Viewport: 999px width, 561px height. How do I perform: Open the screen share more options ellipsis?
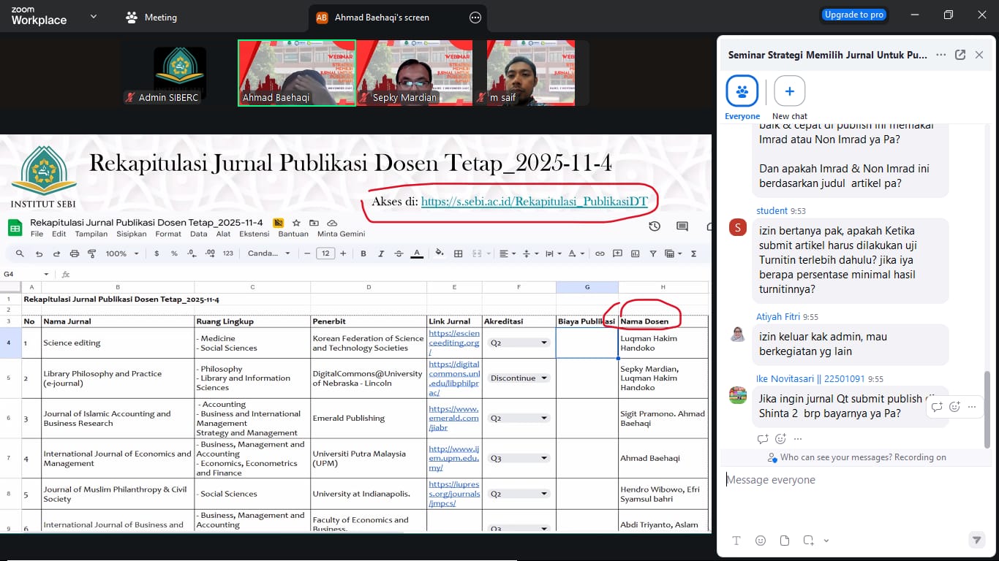coord(475,18)
